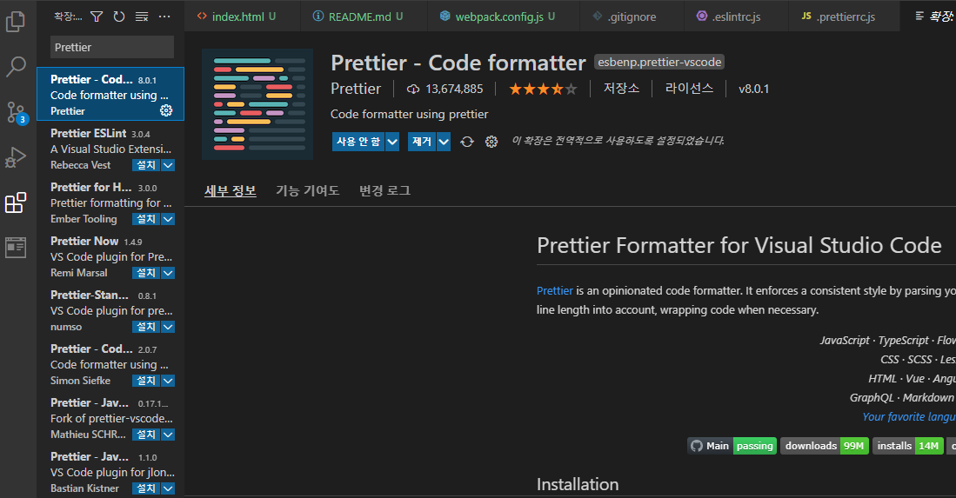This screenshot has width=956, height=498.
Task: Click the 제거 uninstall button
Action: (x=422, y=142)
